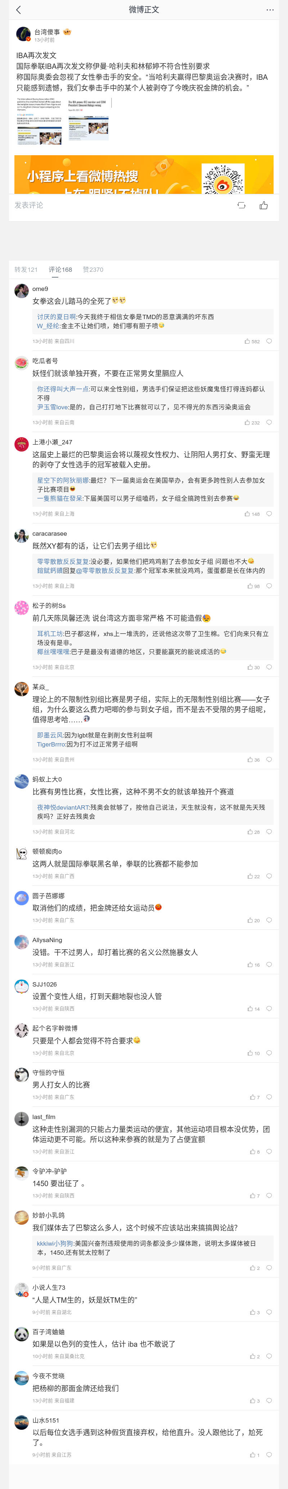Switch to the 转发 121 tab
Image resolution: width=288 pixels, height=1489 pixels.
point(26,269)
